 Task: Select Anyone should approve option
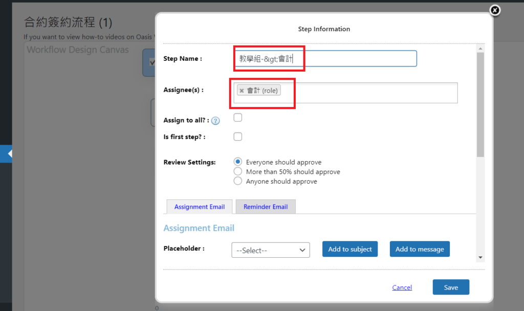pyautogui.click(x=237, y=181)
